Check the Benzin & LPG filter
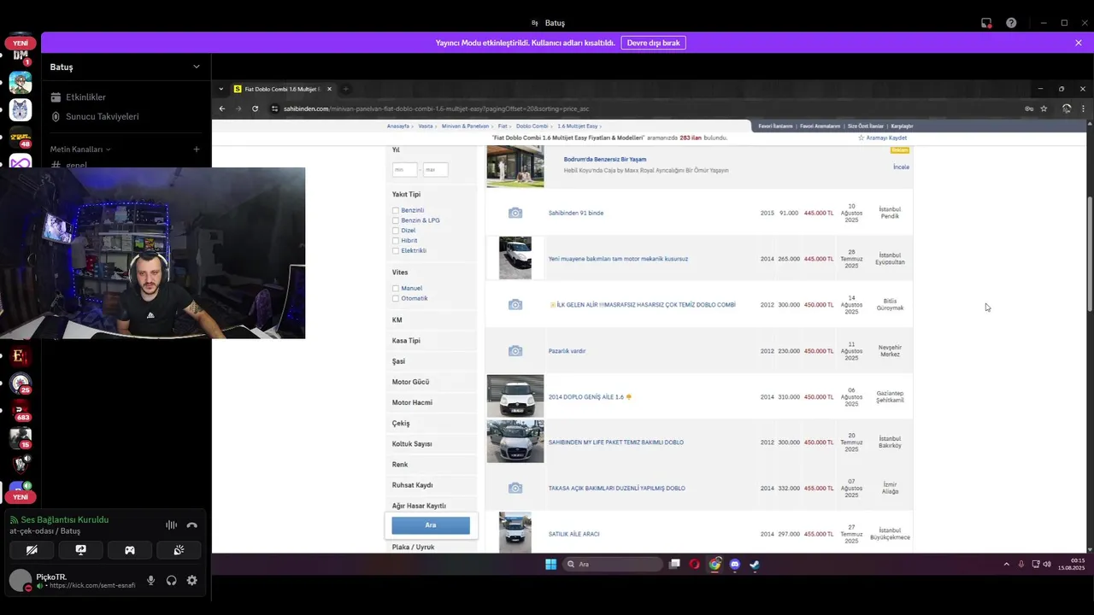Image resolution: width=1094 pixels, height=615 pixels. click(396, 220)
